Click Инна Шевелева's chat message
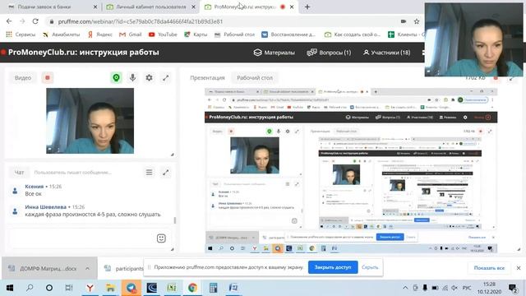Viewport: 526px width, 296px height. tap(93, 214)
